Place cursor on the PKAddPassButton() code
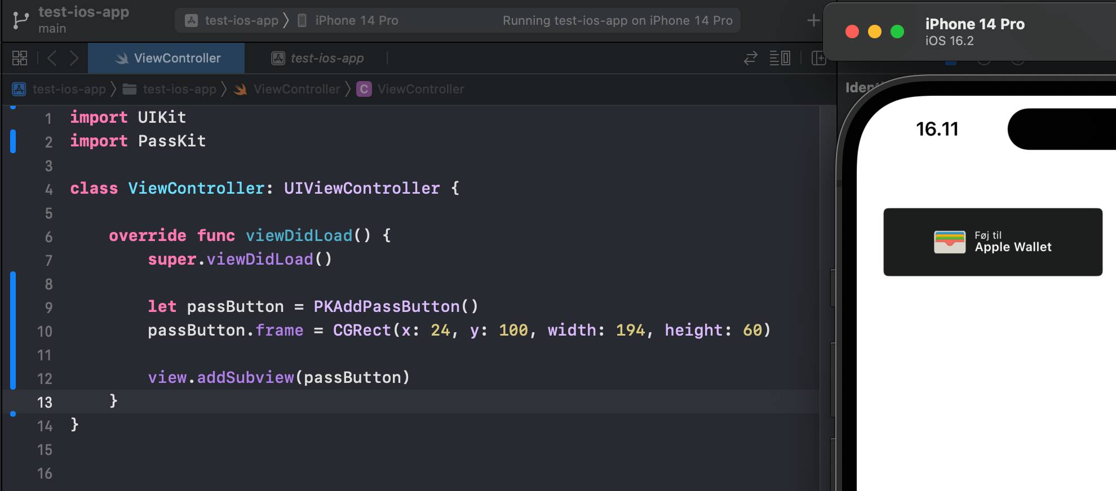The image size is (1116, 491). [x=395, y=307]
